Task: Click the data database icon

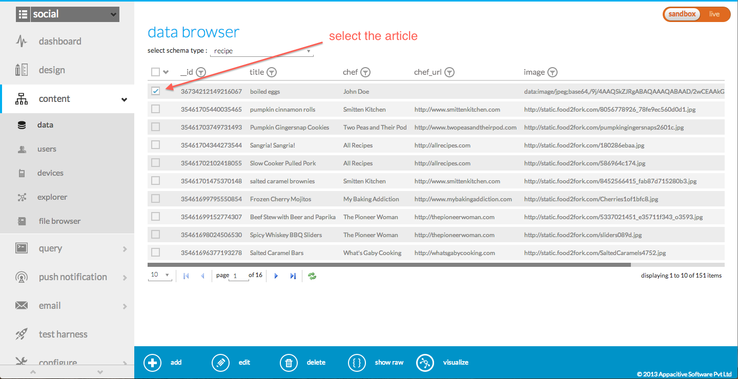Action: point(22,125)
